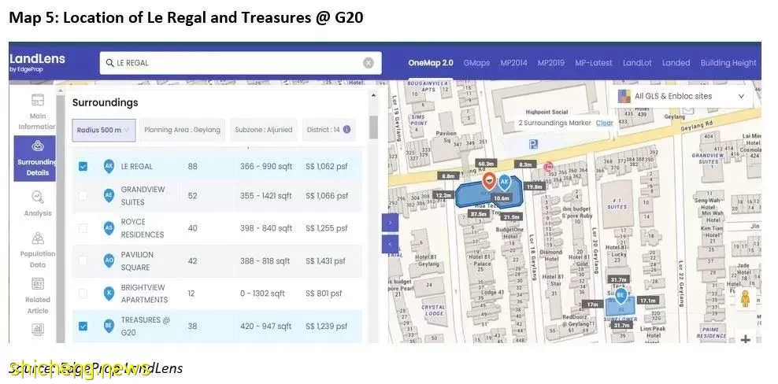The width and height of the screenshot is (778, 384).
Task: Click the BE map marker near Sunflower
Action: (621, 297)
